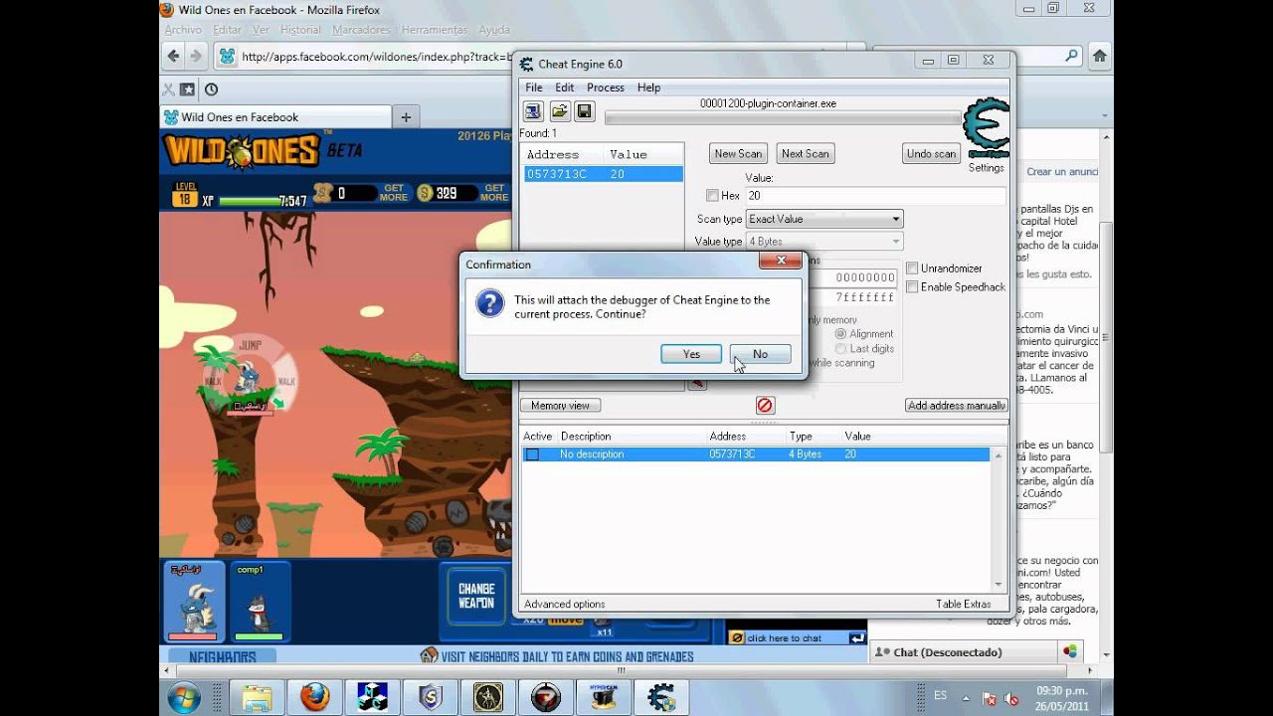Open Cheat Engine Process menu
This screenshot has width=1273, height=716.
point(606,88)
